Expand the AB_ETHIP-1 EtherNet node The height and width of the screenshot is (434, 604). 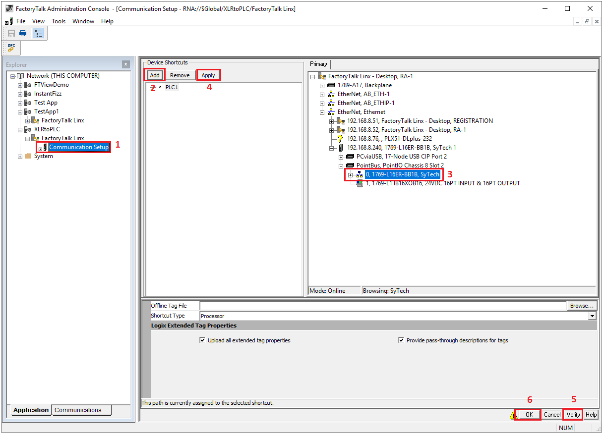pyautogui.click(x=323, y=103)
